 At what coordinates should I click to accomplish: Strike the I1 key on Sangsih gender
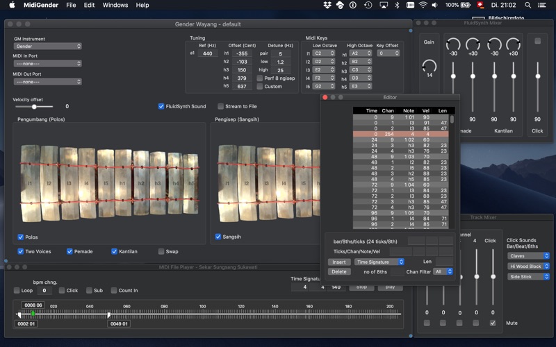[x=228, y=183]
